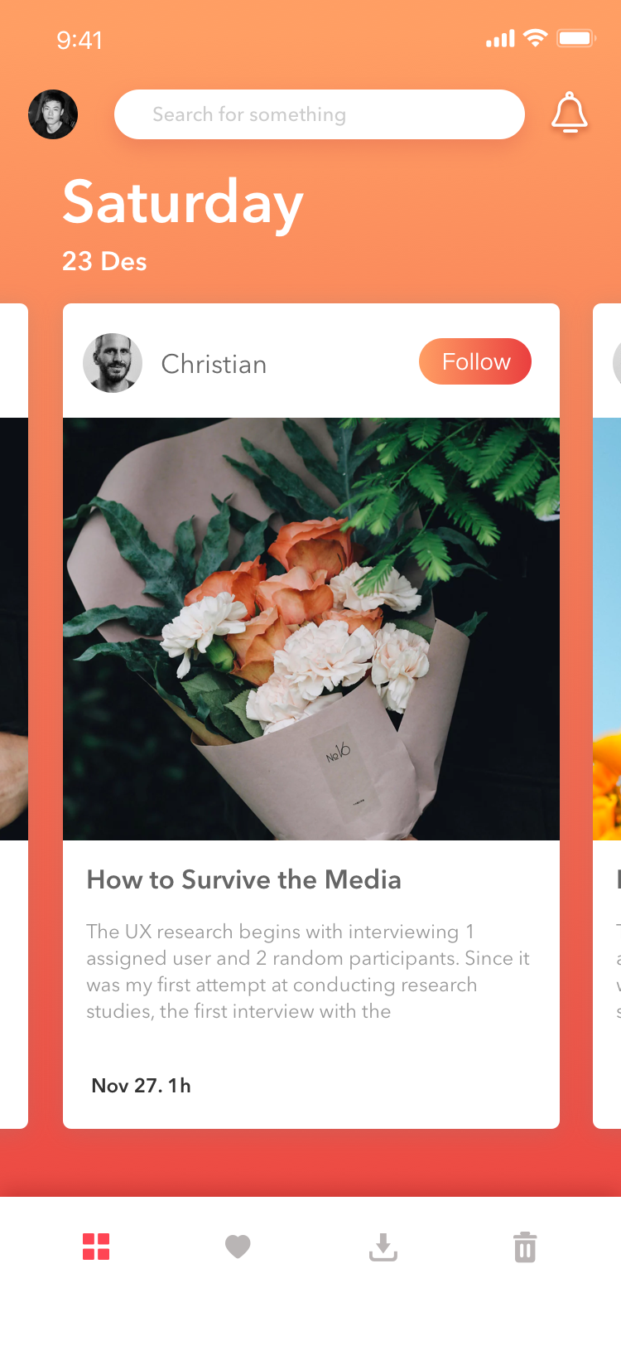621x1346 pixels.
Task: Tap the Saturday date heading
Action: (183, 203)
